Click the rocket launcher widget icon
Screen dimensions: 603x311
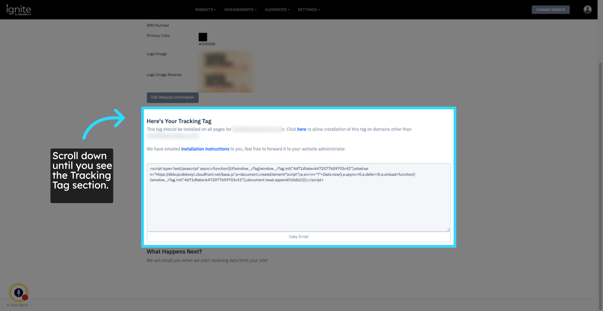(x=19, y=292)
